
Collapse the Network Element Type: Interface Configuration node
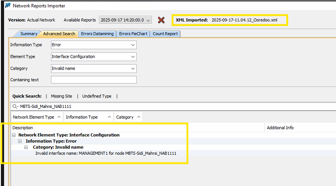14,135
